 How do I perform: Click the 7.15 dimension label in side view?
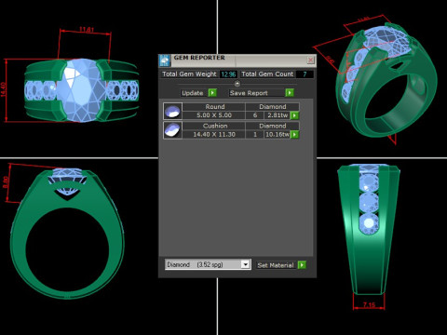click(369, 305)
